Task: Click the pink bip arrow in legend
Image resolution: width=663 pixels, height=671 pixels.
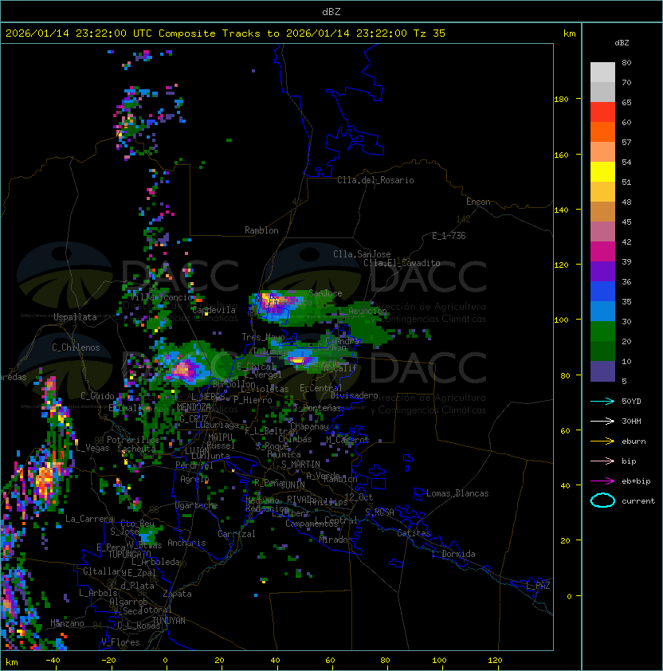Action: click(602, 461)
